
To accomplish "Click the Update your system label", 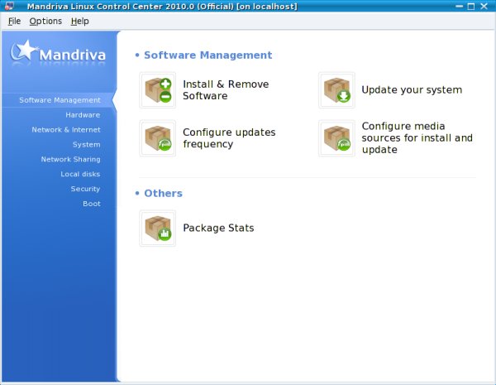I will [412, 90].
